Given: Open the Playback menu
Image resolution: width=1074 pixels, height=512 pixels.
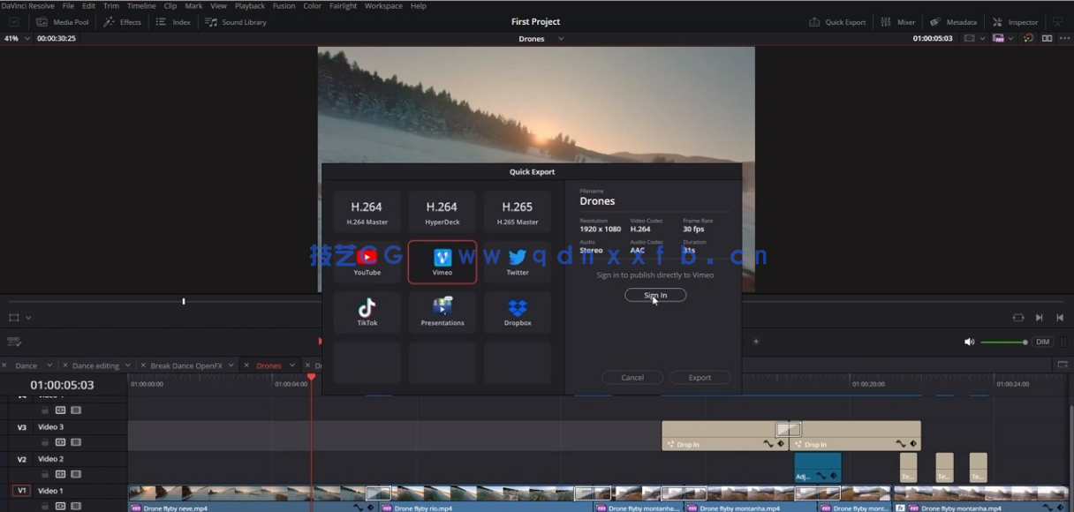Looking at the screenshot, I should point(249,5).
